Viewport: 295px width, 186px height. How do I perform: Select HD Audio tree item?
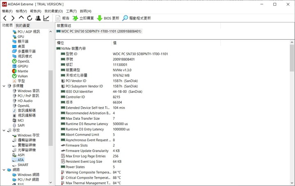tap(23, 101)
